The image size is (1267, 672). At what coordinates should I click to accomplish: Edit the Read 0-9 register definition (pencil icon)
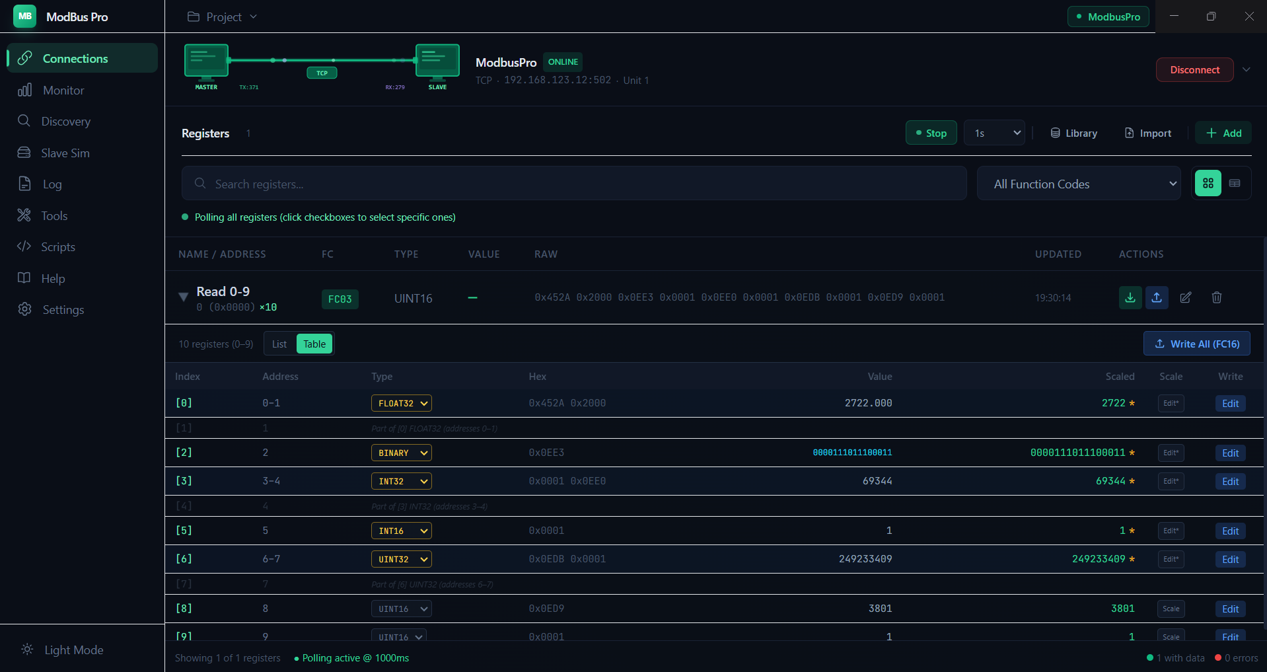(x=1184, y=297)
